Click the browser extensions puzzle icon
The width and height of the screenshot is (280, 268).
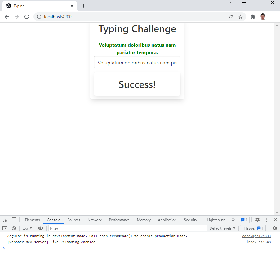pyautogui.click(x=253, y=17)
